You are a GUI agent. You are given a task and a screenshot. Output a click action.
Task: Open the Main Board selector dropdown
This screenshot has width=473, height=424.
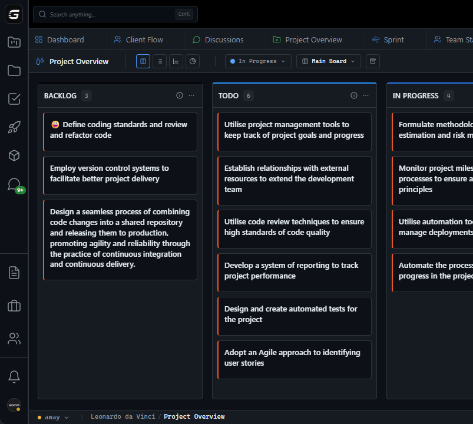point(328,61)
